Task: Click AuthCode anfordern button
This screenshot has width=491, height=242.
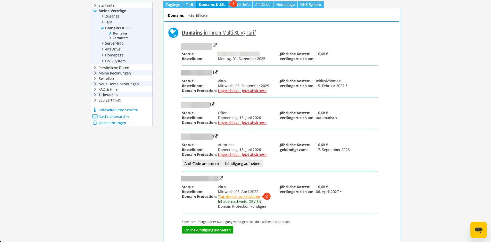Action: pyautogui.click(x=202, y=164)
